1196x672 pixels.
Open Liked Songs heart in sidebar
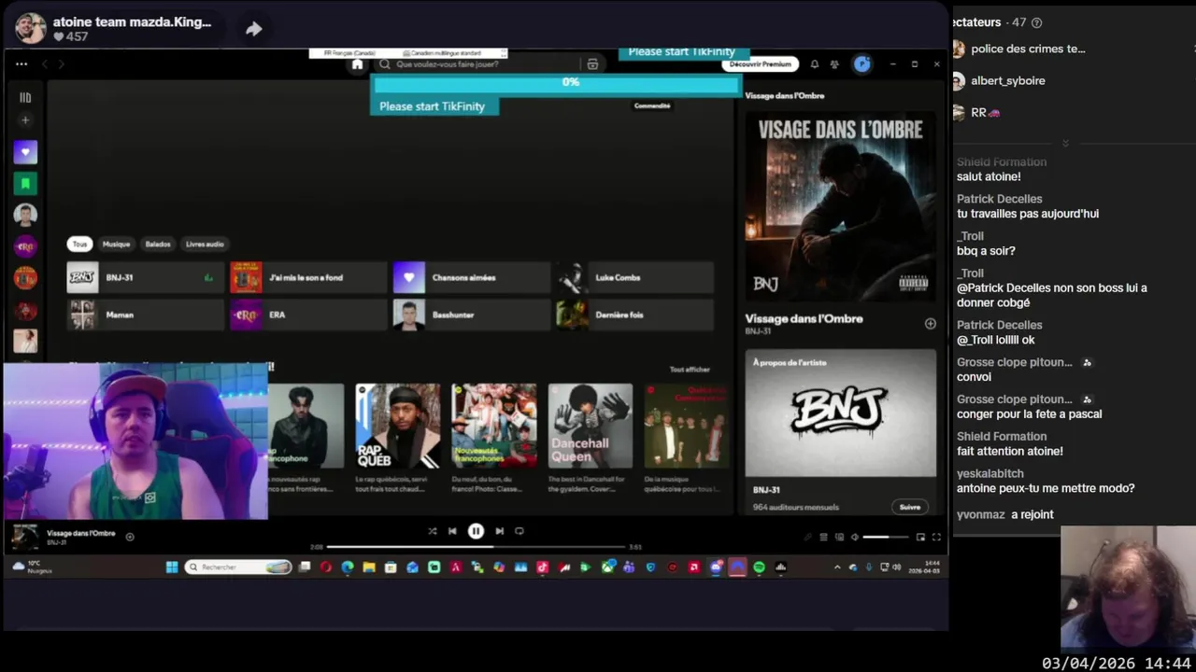point(25,152)
